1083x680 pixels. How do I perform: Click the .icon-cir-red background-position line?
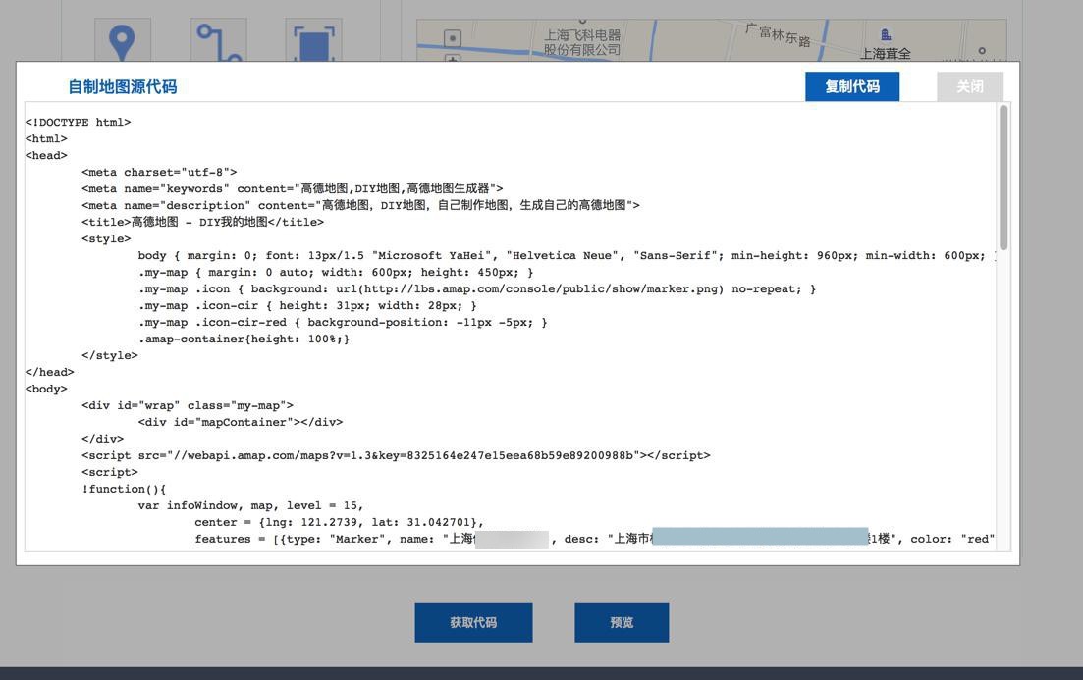[x=343, y=322]
